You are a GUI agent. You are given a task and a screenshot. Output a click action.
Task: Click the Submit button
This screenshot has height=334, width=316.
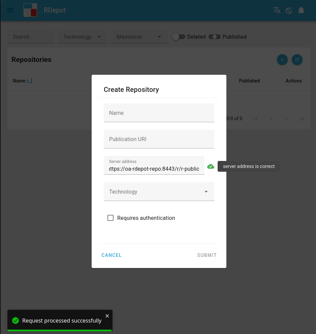click(207, 255)
